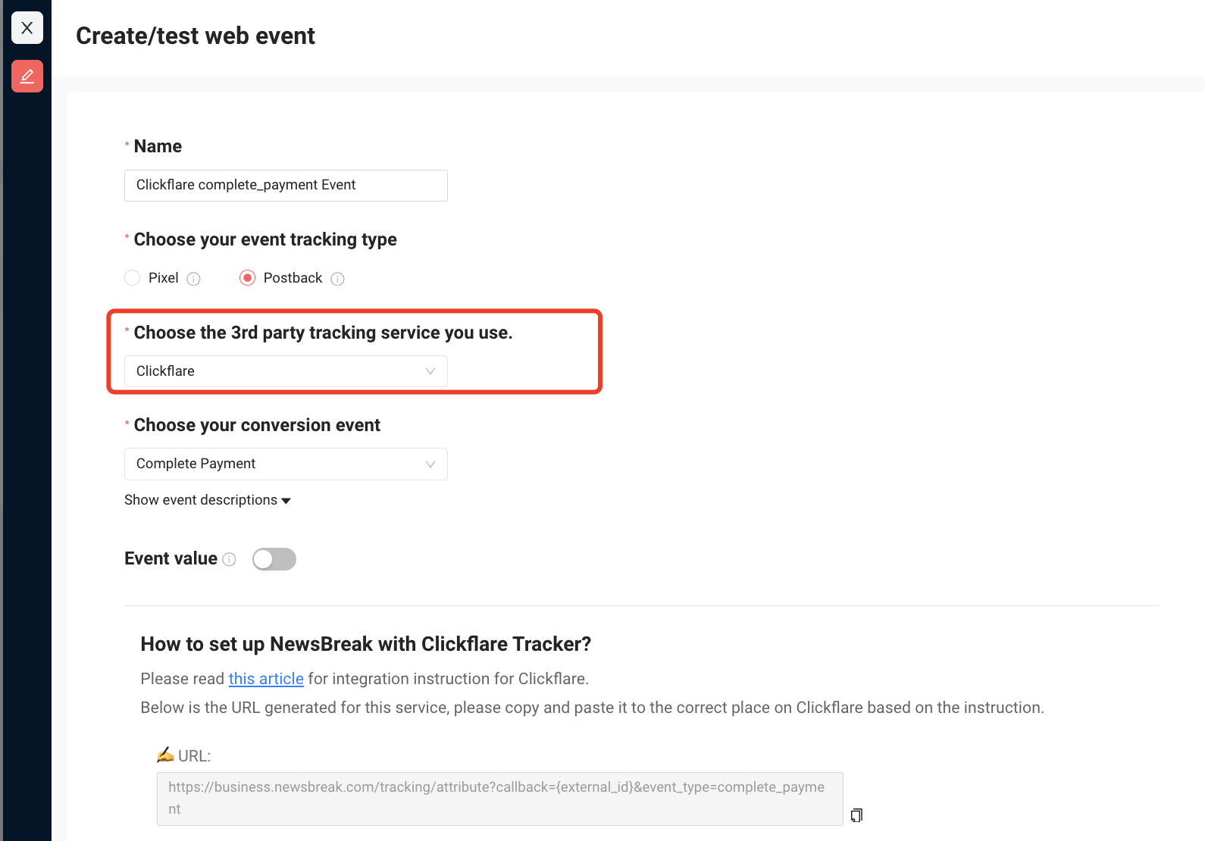
Task: Select the Postback tracking type
Action: 247,278
